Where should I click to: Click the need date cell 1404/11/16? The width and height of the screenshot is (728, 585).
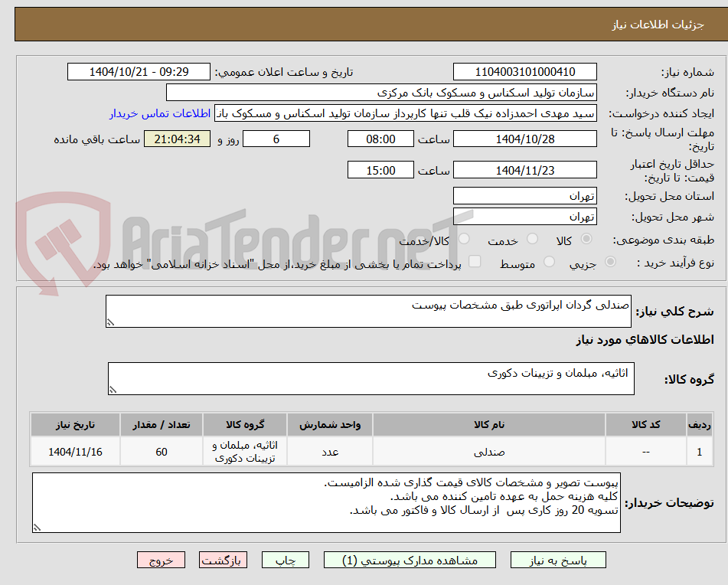pos(75,451)
